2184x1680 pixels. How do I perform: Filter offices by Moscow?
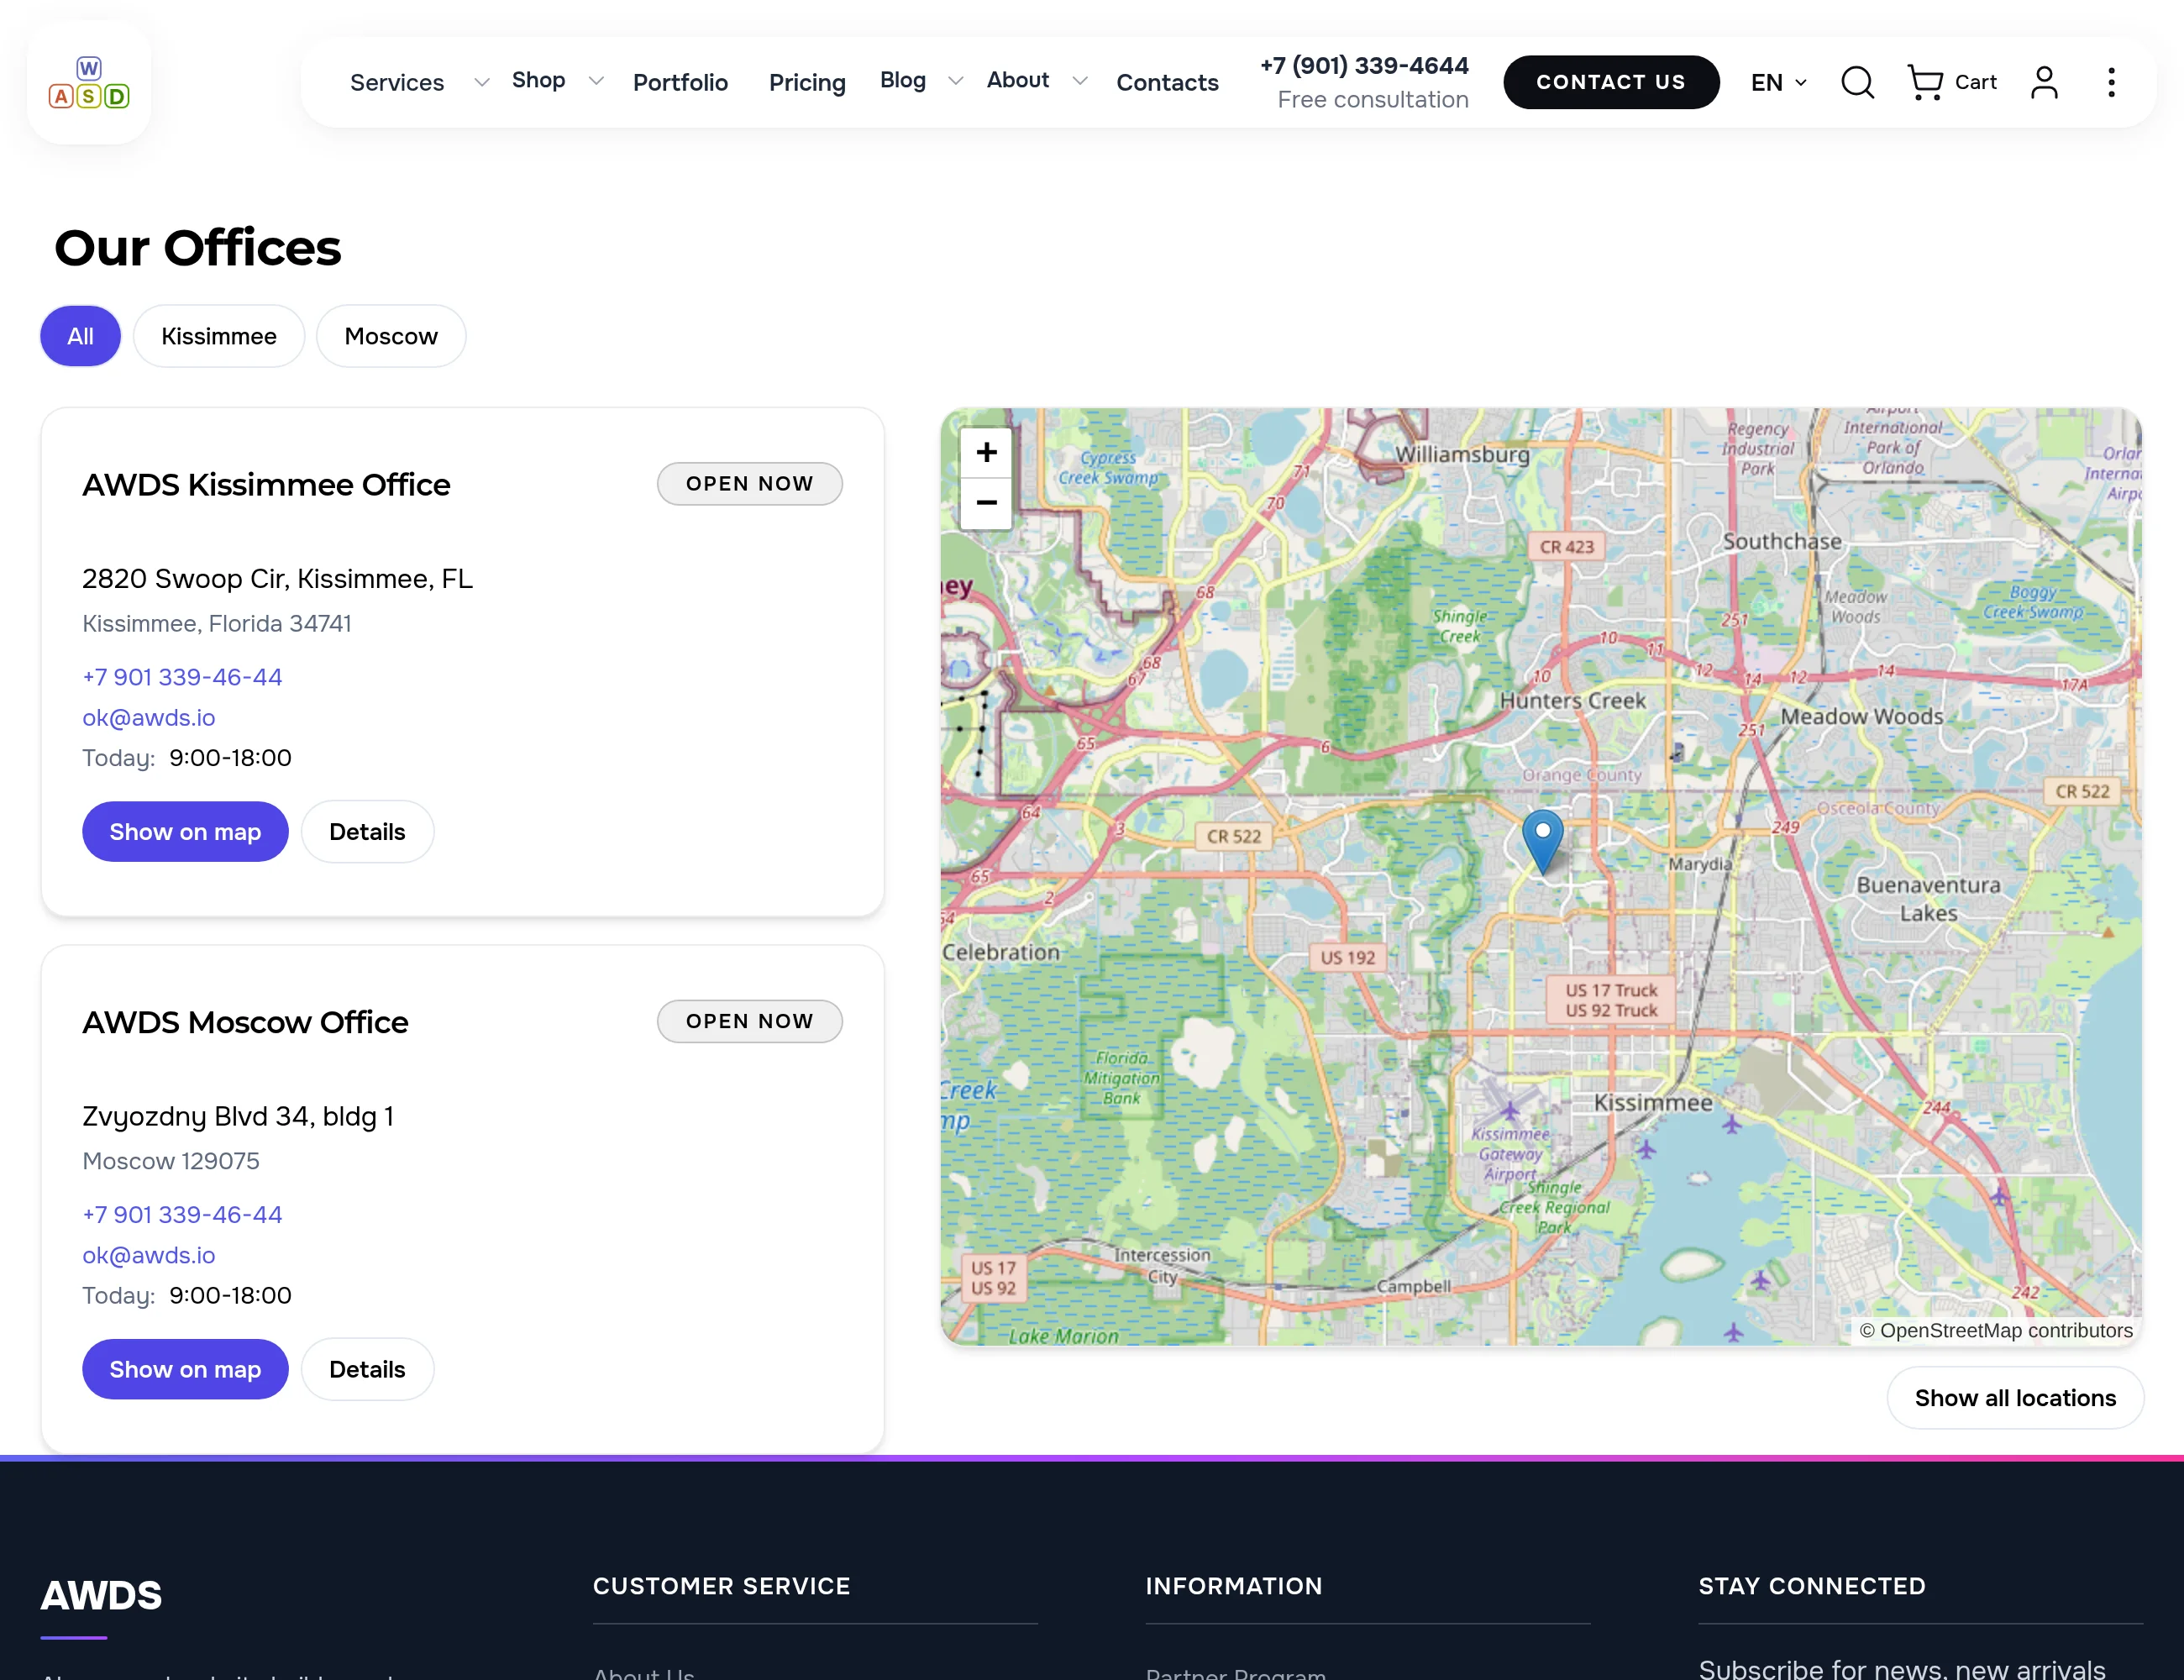point(391,336)
